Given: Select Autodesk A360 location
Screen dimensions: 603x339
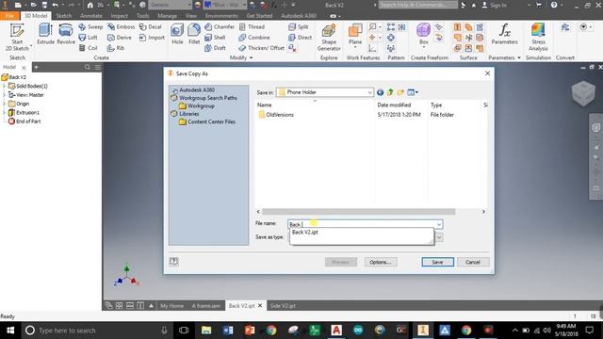Looking at the screenshot, I should click(x=197, y=90).
